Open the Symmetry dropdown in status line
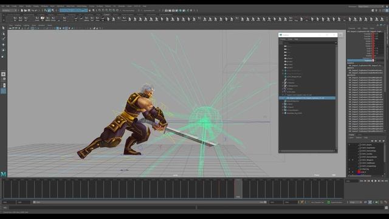This screenshot has width=389, height=219. pyautogui.click(x=149, y=10)
